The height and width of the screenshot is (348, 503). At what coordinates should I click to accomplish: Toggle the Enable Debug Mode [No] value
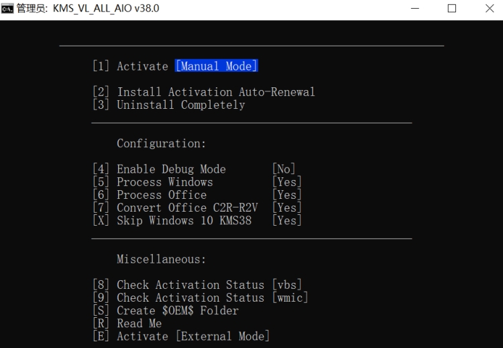[x=284, y=169]
